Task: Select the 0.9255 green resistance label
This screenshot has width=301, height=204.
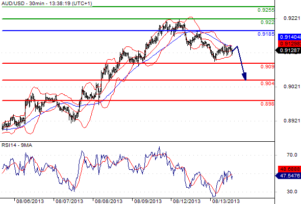Action: [x=266, y=10]
